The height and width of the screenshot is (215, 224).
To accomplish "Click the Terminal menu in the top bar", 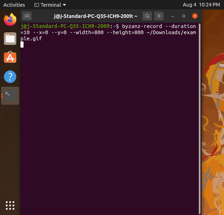I will pos(50,5).
